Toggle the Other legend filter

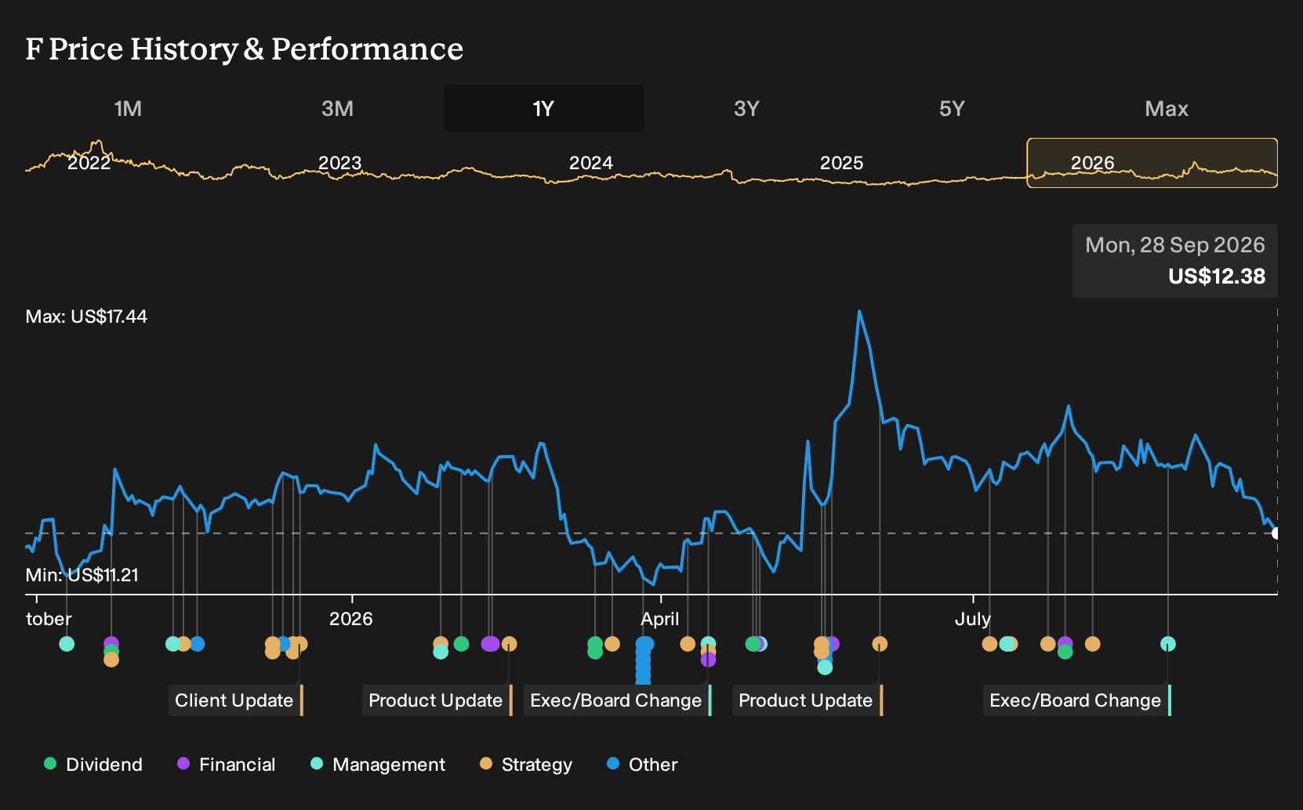(x=642, y=764)
